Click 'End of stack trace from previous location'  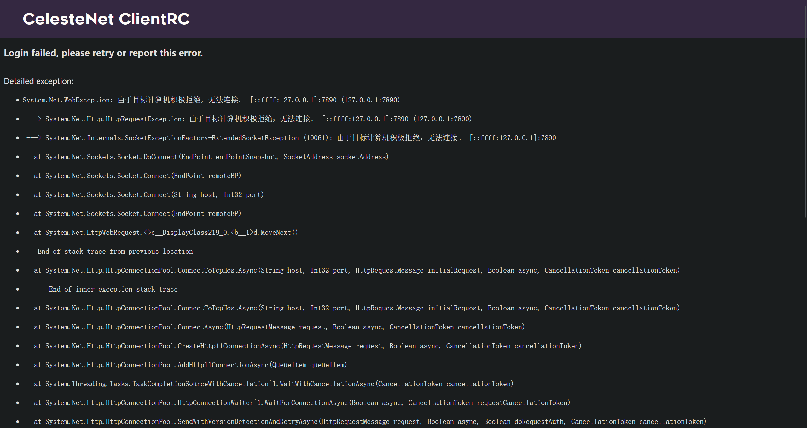click(x=115, y=252)
